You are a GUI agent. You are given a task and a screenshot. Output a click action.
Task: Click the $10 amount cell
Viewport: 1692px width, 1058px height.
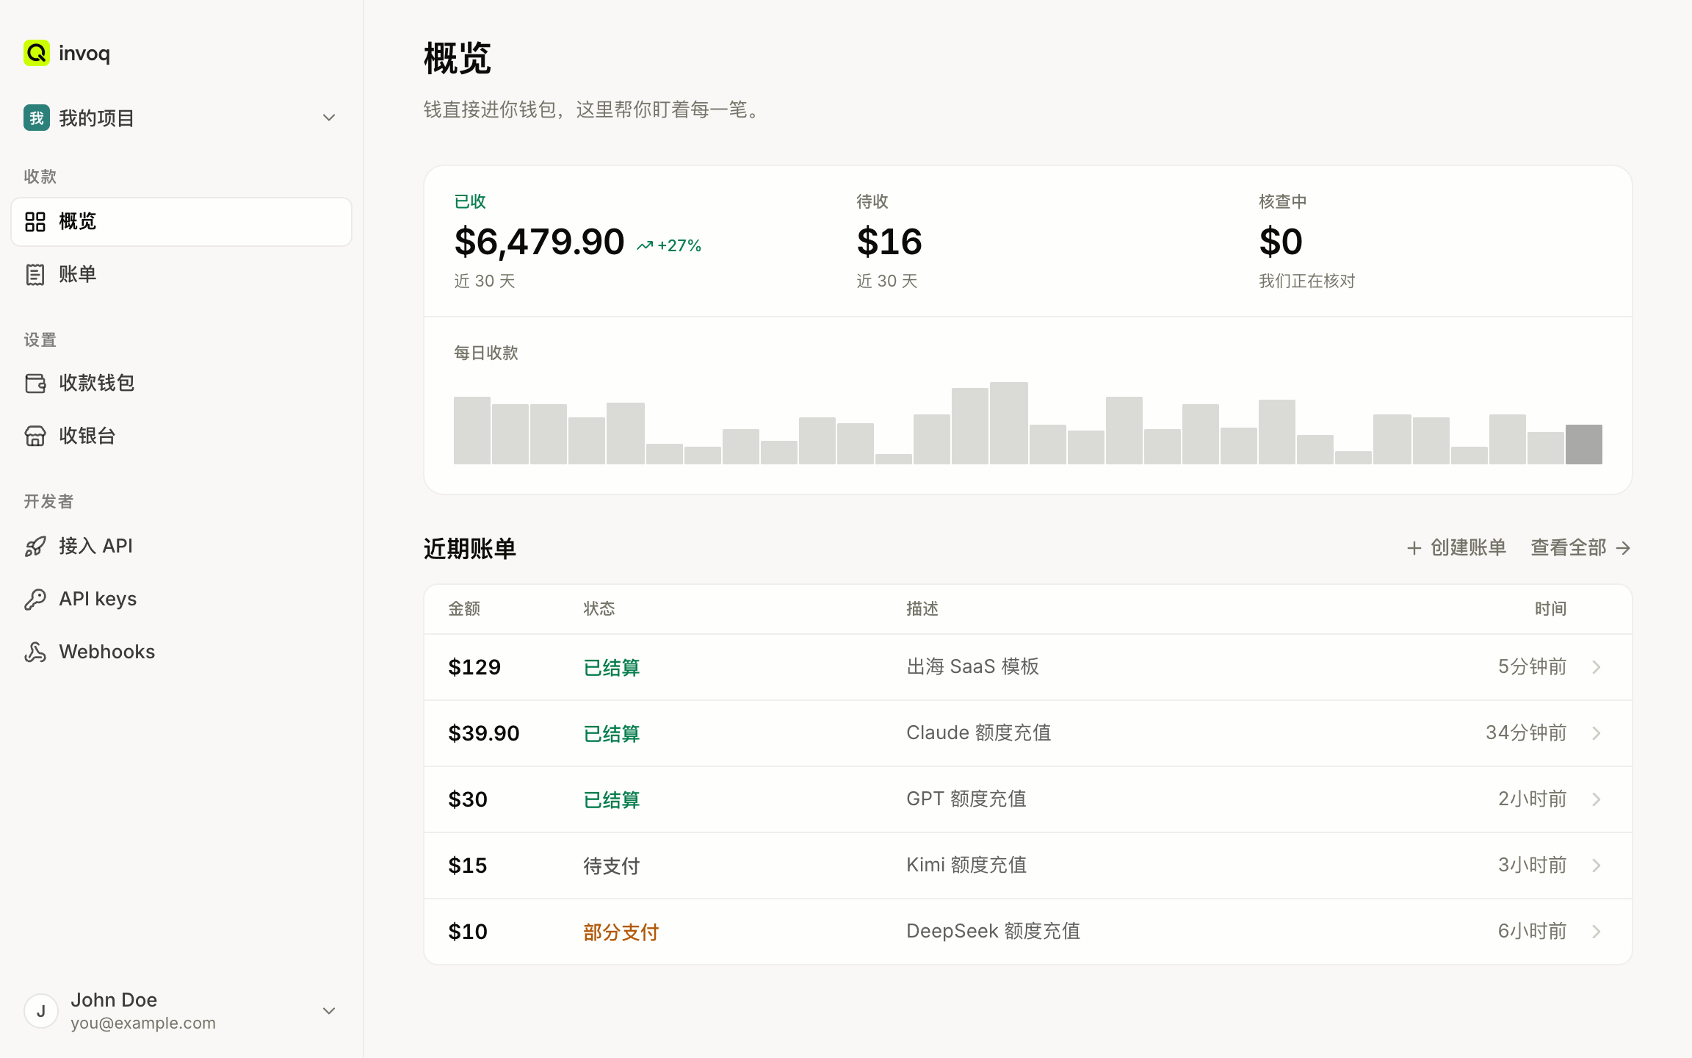468,932
